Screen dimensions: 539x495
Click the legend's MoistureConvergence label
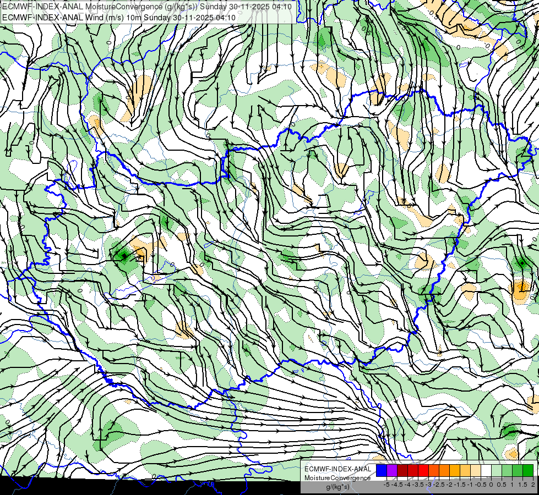(337, 478)
